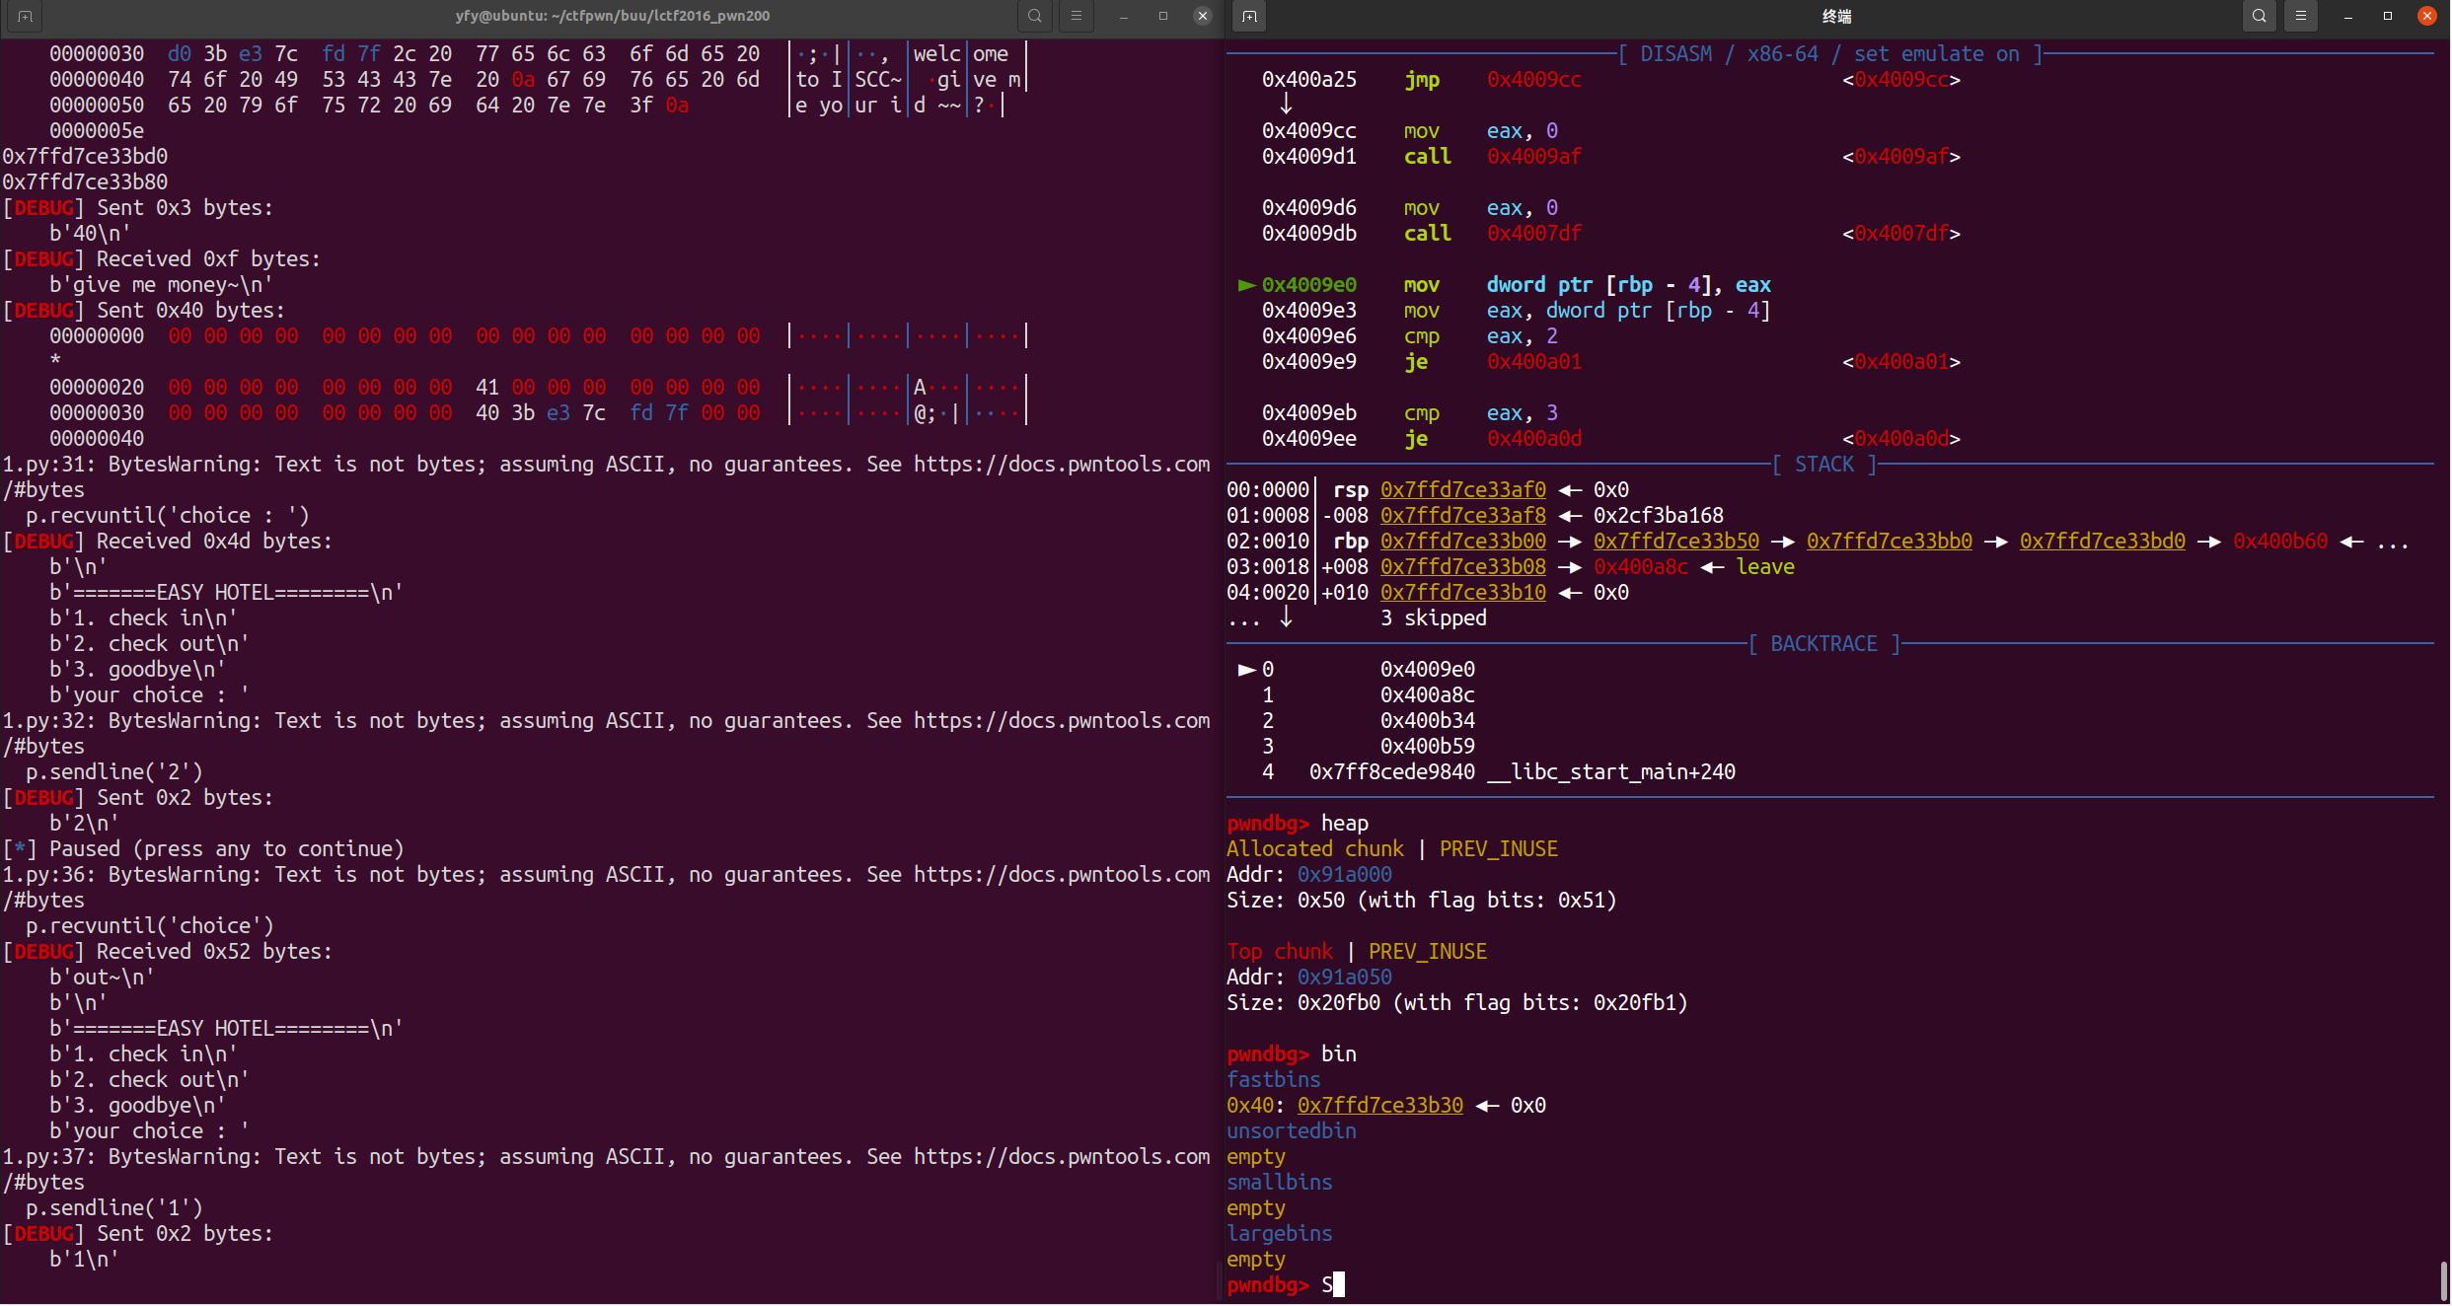Click the 'bin' command text

(x=1339, y=1054)
